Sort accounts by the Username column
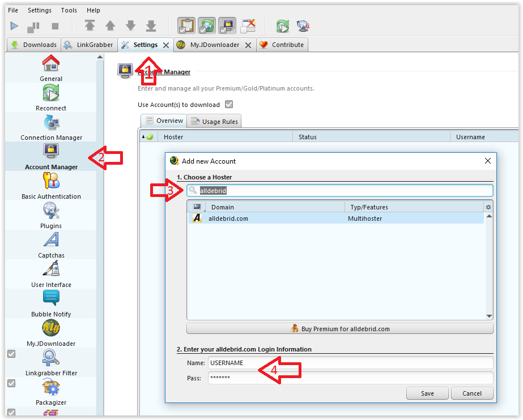The height and width of the screenshot is (420, 523). point(484,137)
